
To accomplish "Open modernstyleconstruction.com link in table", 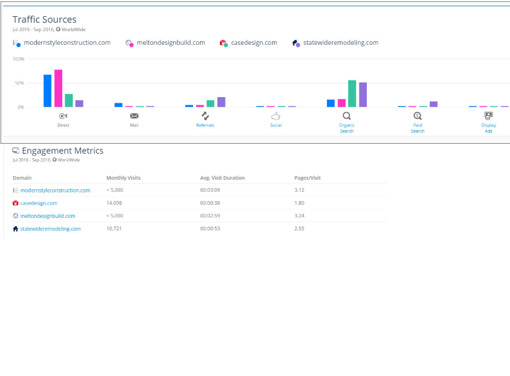I will click(x=55, y=190).
